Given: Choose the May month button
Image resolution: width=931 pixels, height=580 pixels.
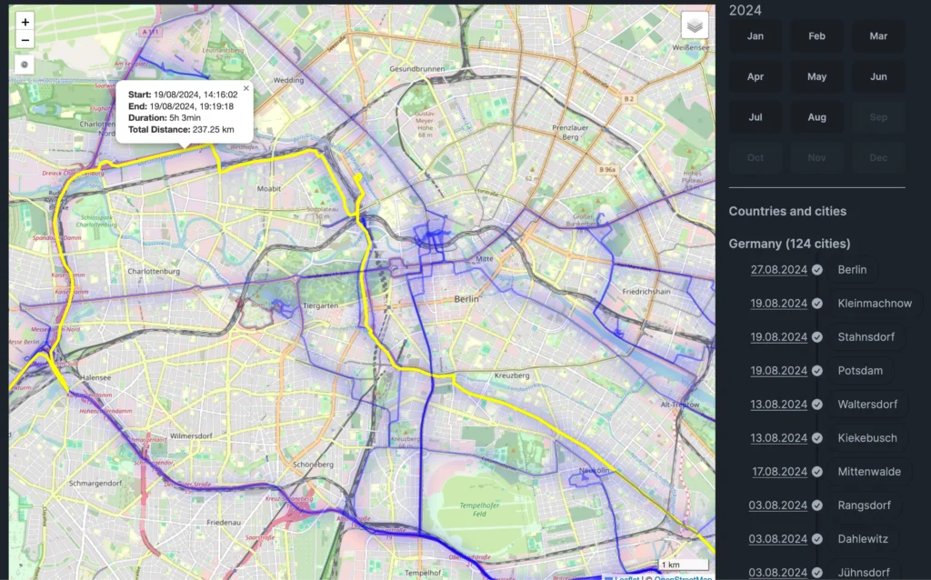Looking at the screenshot, I should tap(816, 76).
